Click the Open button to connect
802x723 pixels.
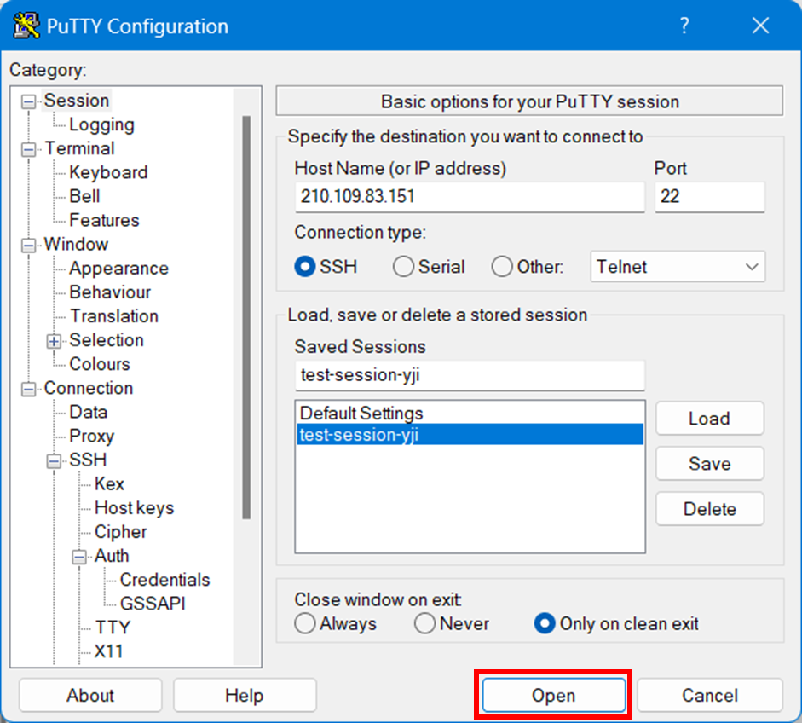click(553, 696)
